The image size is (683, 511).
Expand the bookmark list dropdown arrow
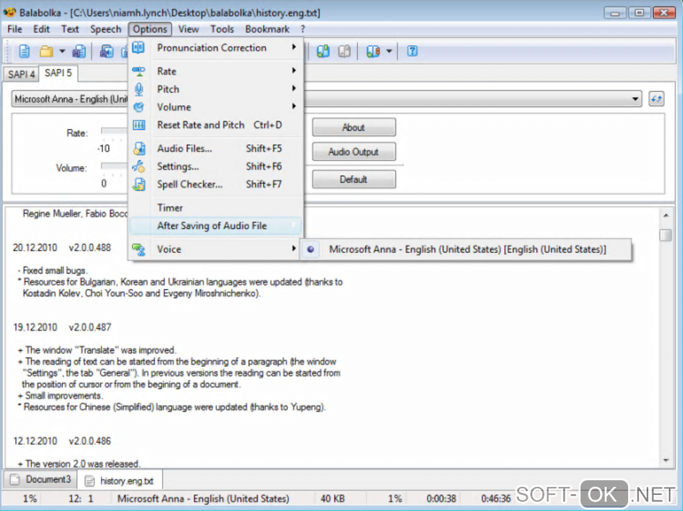pos(390,52)
